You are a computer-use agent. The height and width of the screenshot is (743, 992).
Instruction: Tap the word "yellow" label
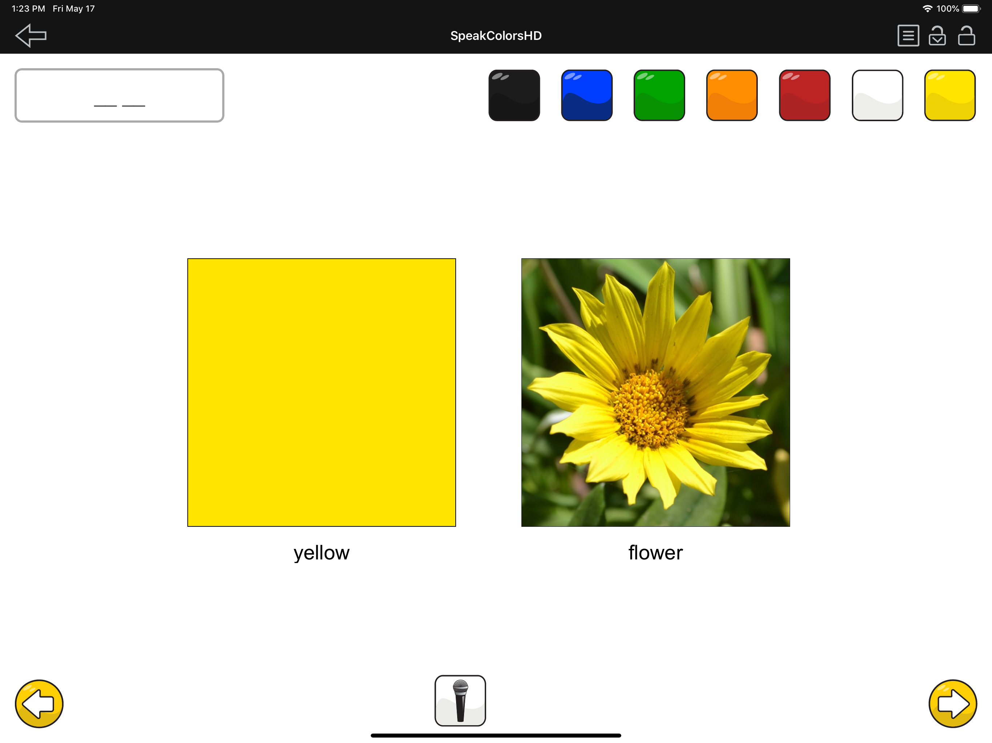322,553
